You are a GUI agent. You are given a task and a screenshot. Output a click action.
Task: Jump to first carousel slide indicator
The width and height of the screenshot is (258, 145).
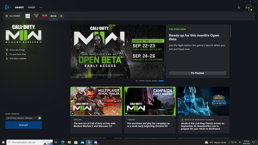(x=142, y=81)
